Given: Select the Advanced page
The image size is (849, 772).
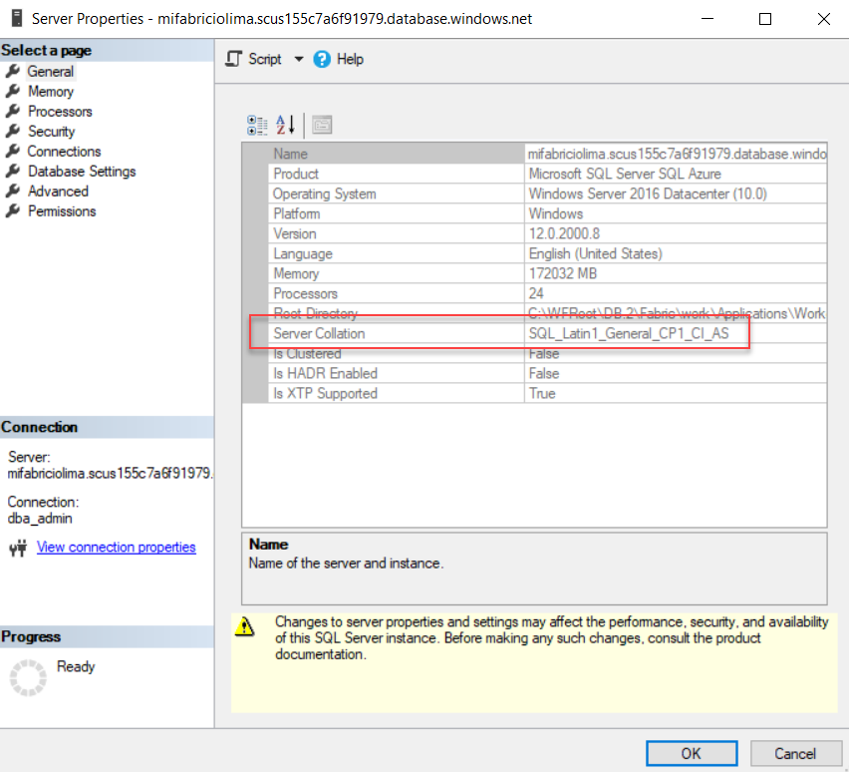Looking at the screenshot, I should pyautogui.click(x=58, y=192).
